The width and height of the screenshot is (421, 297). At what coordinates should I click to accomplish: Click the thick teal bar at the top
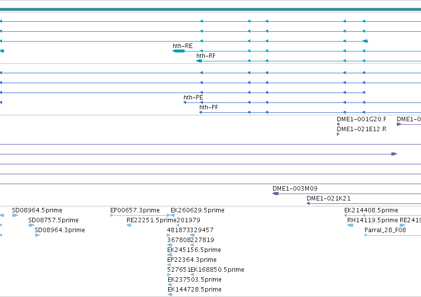pos(211,9)
